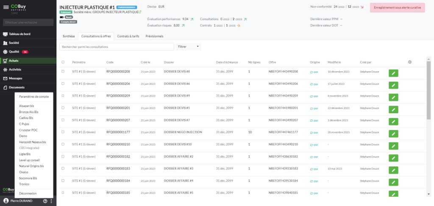Viewport: 434px width, 206px height.
Task: Open the three-dot menu next to Pierre DURAND
Action: point(51,201)
